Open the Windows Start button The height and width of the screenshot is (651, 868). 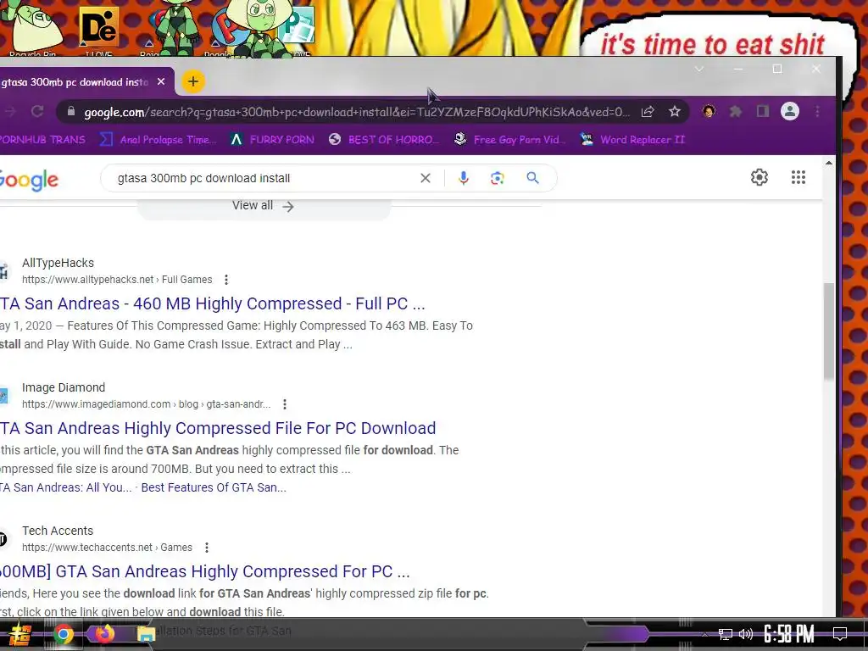tap(20, 634)
